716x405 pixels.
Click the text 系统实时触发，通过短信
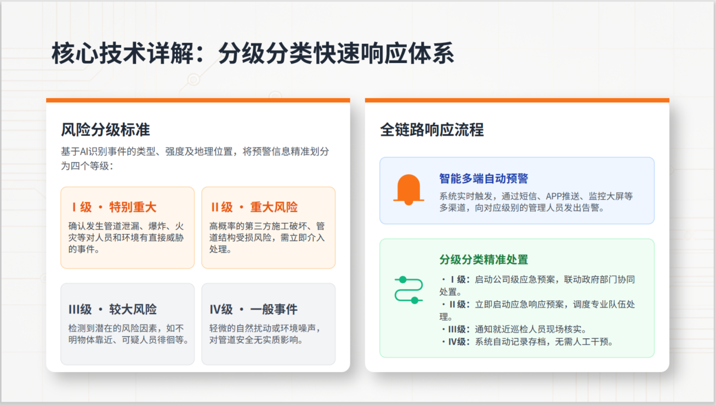[536, 202]
